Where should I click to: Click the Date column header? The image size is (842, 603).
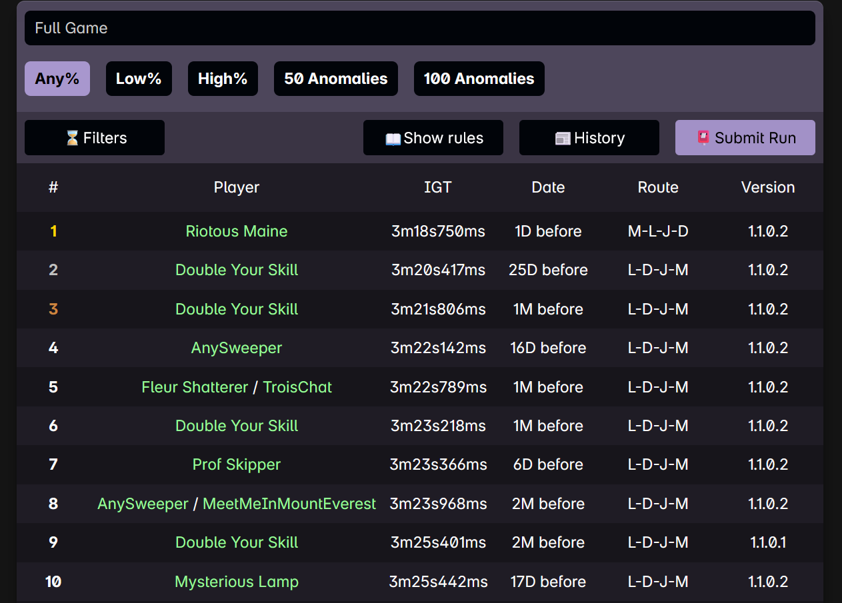[548, 187]
